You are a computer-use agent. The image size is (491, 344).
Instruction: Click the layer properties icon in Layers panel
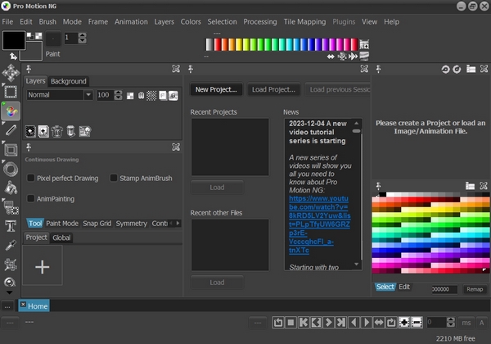point(84,131)
